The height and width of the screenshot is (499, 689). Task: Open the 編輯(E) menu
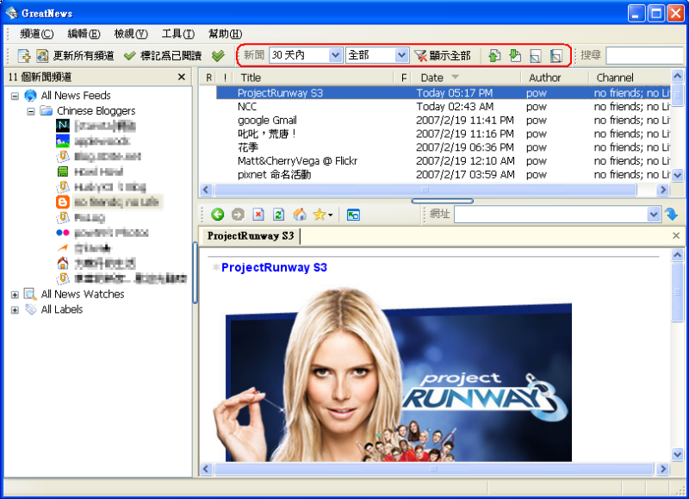[x=84, y=34]
